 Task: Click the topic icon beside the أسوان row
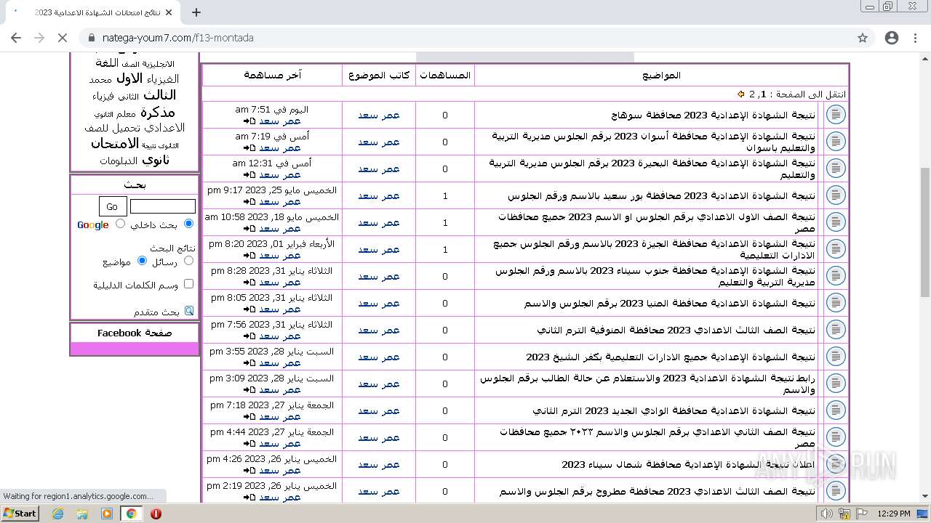pyautogui.click(x=836, y=142)
